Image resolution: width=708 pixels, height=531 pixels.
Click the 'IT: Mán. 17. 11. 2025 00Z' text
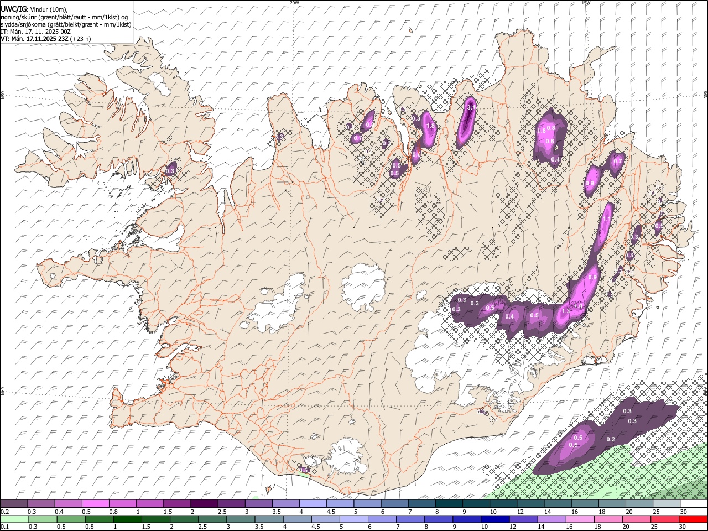click(x=35, y=32)
